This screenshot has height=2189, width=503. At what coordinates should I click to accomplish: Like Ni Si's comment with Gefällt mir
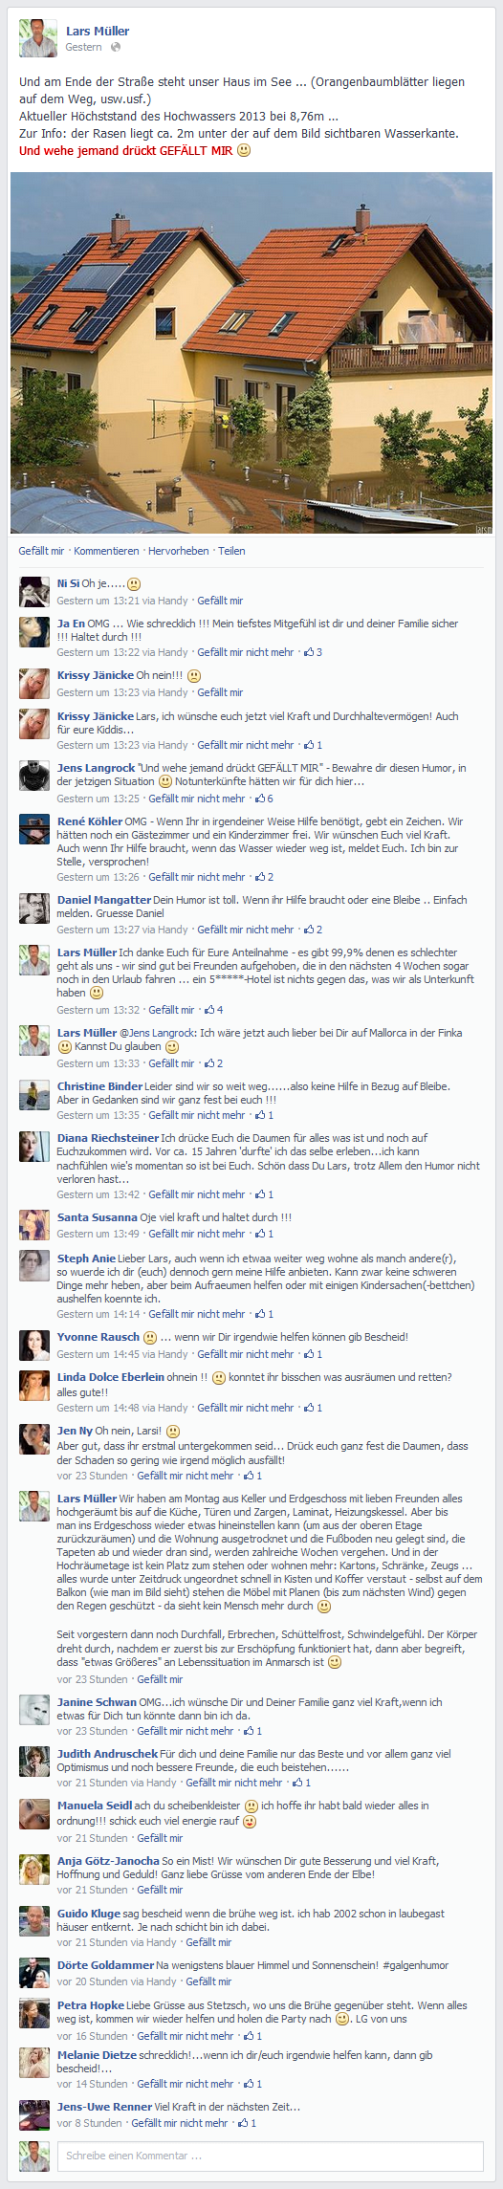220,601
